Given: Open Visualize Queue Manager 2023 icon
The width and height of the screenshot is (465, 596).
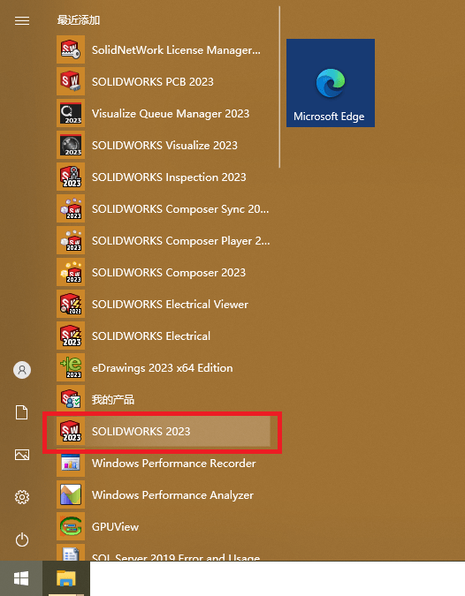Looking at the screenshot, I should click(x=71, y=113).
